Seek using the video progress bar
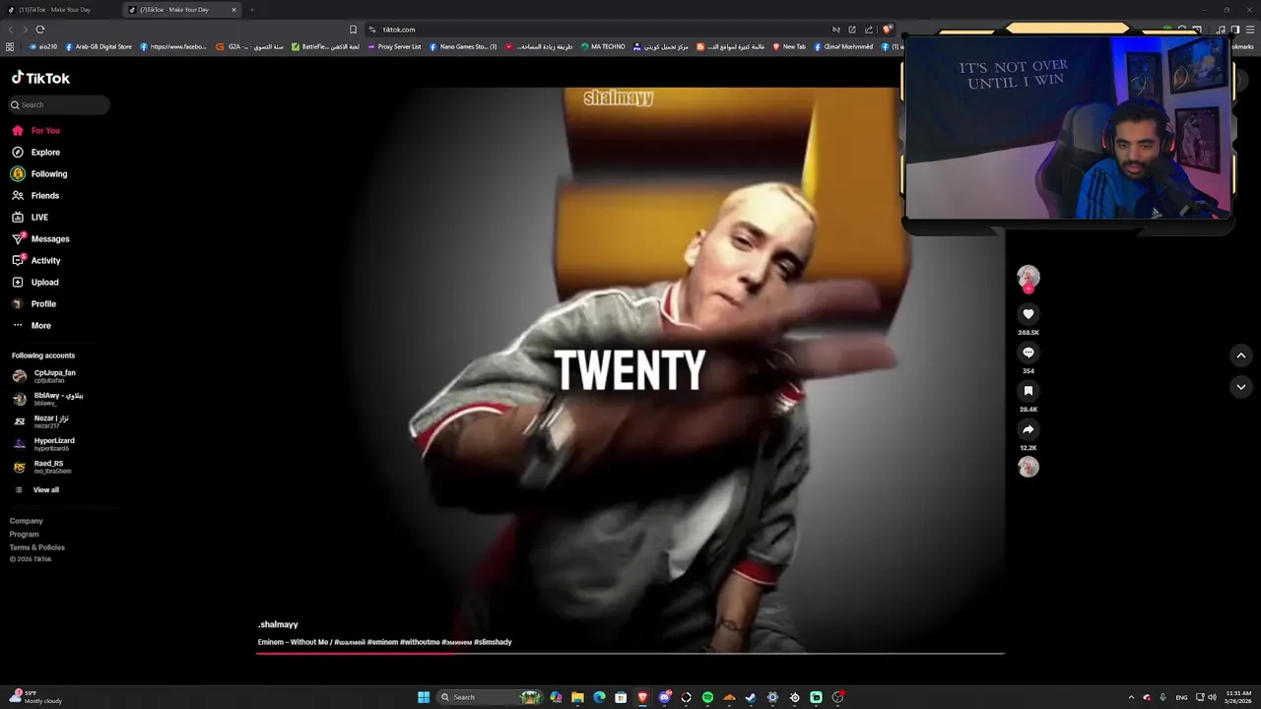Screen dimensions: 1261x709 630,653
